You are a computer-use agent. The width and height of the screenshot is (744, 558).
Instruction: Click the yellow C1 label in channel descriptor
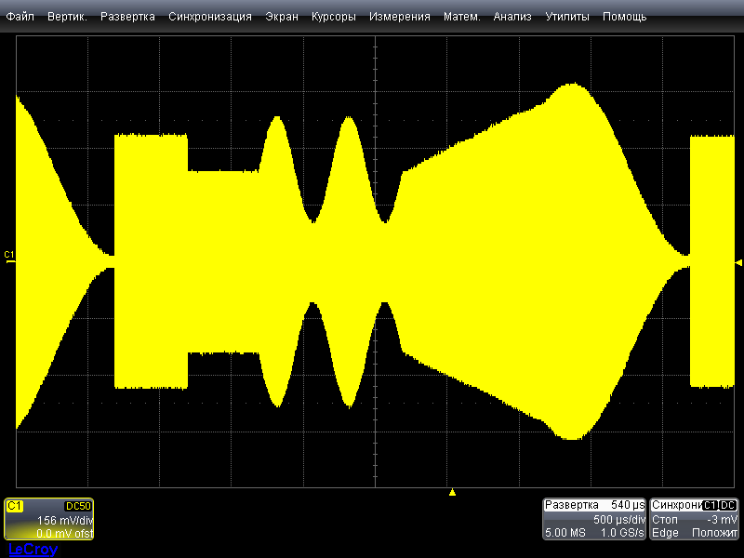(15, 505)
